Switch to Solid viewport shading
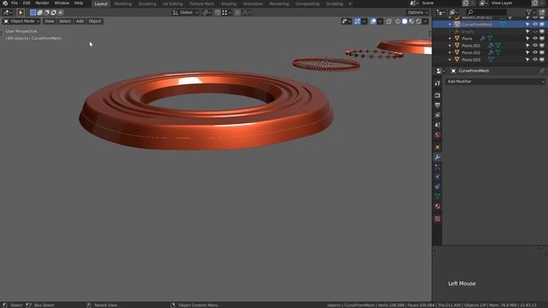This screenshot has width=548, height=308. tap(404, 21)
